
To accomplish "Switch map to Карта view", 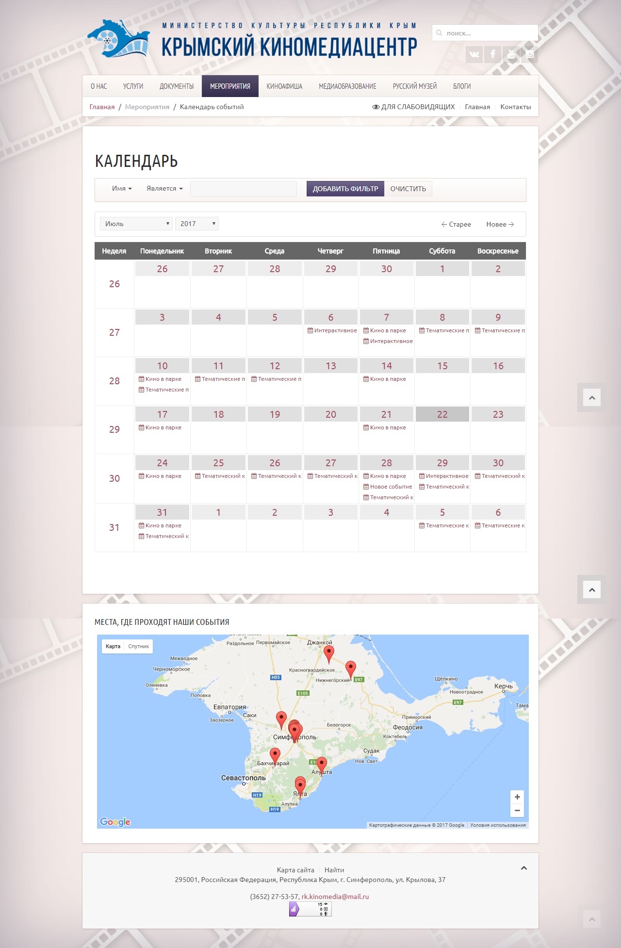I will [x=113, y=646].
